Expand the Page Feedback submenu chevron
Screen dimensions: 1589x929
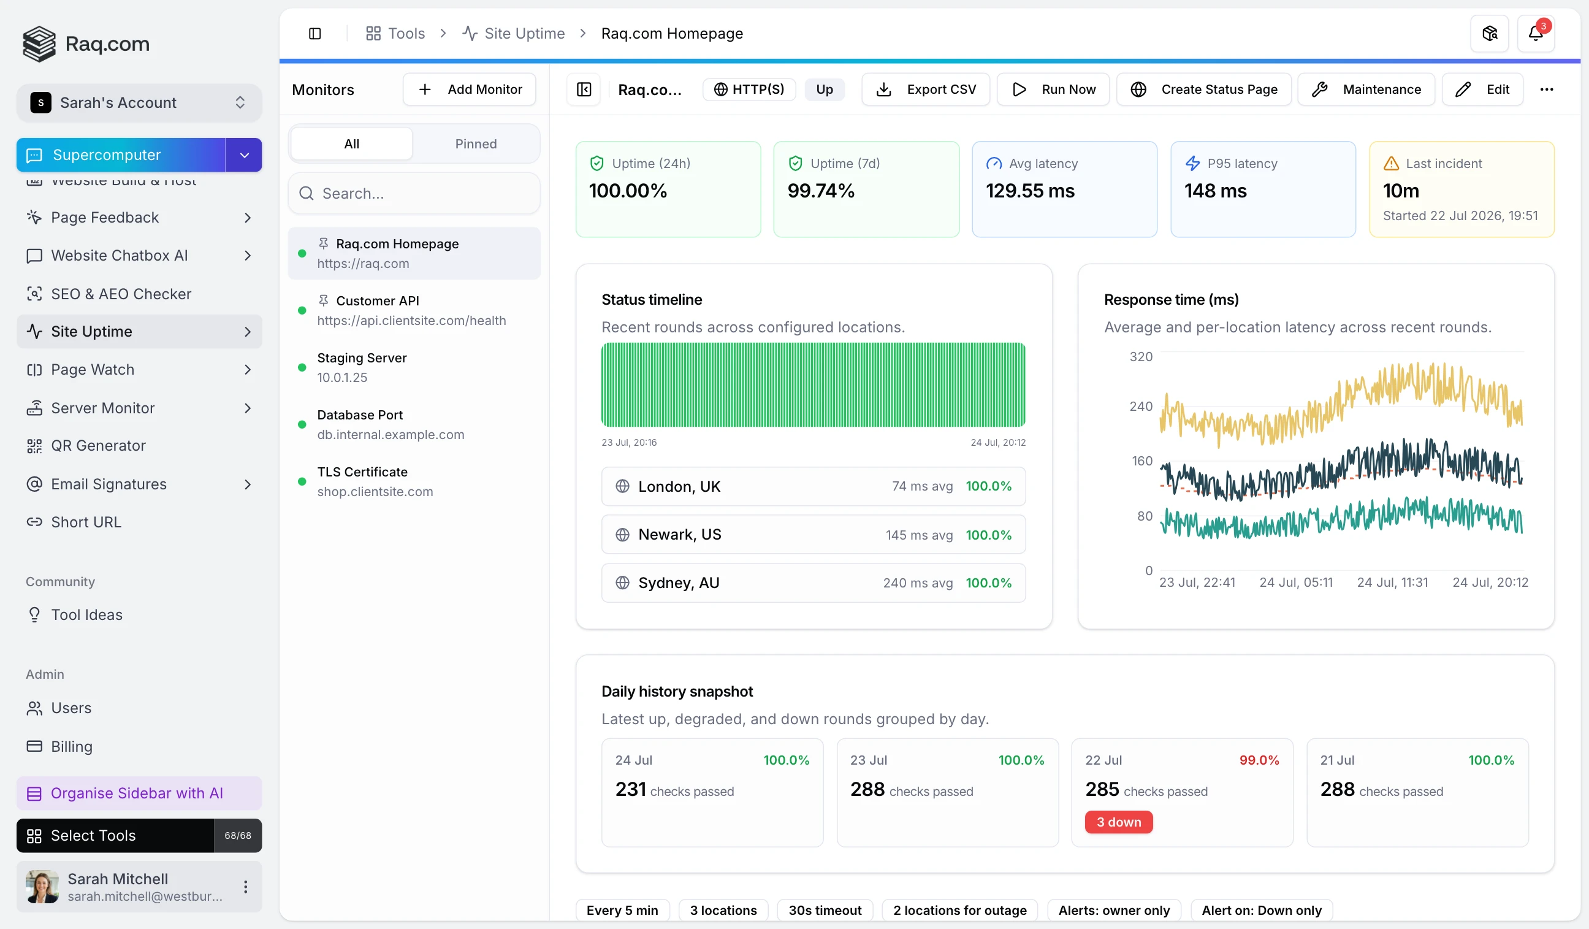click(247, 218)
